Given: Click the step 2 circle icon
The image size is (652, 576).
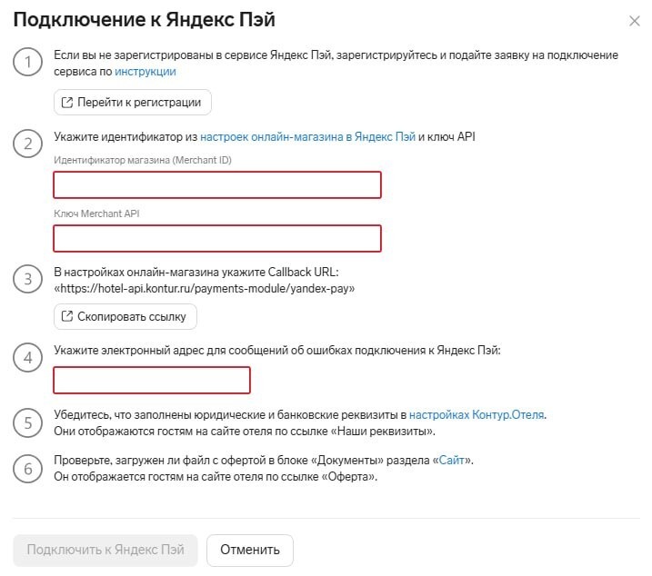Looking at the screenshot, I should (x=27, y=144).
